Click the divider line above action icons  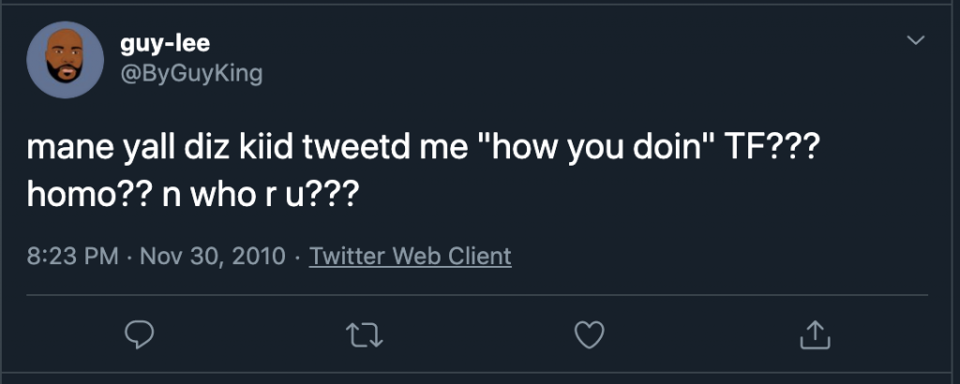click(480, 295)
